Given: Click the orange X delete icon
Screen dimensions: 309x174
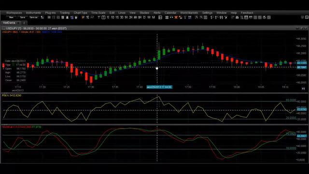Looking at the screenshot, I should tap(176, 17).
